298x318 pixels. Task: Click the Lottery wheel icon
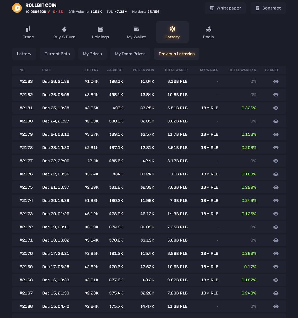click(x=172, y=29)
